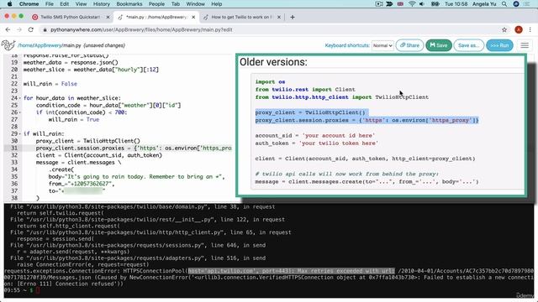The width and height of the screenshot is (538, 302).
Task: Go forward in browser history
Action: tap(19, 30)
